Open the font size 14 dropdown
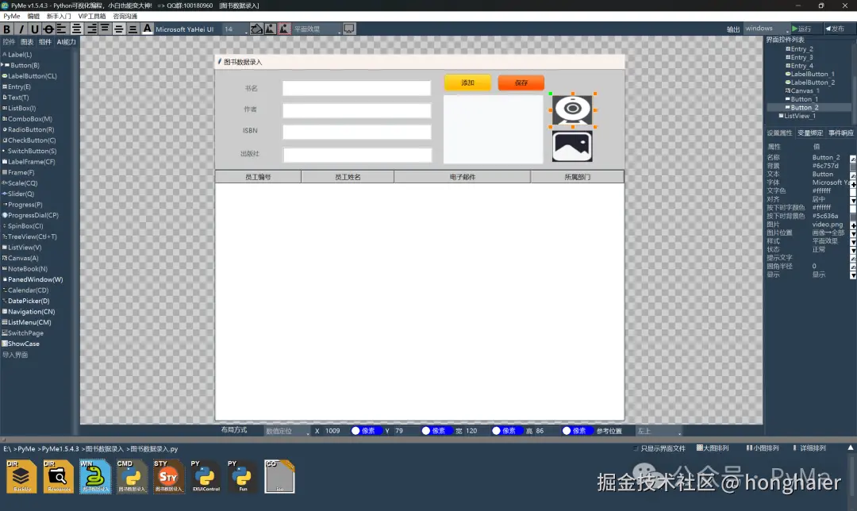 click(235, 29)
